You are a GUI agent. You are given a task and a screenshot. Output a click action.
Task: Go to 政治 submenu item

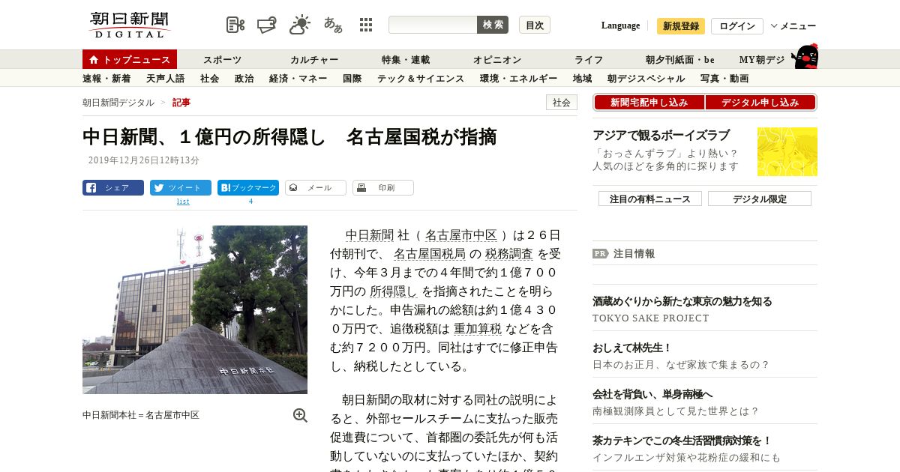click(244, 79)
